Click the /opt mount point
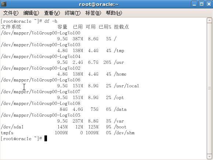213x160 pixels. pos(119,98)
